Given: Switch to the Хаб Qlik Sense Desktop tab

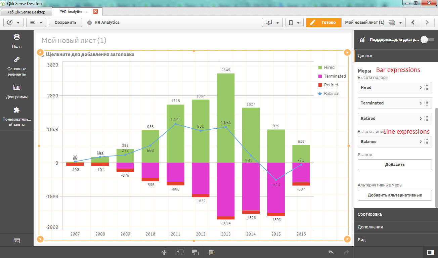Looking at the screenshot, I should tap(26, 12).
